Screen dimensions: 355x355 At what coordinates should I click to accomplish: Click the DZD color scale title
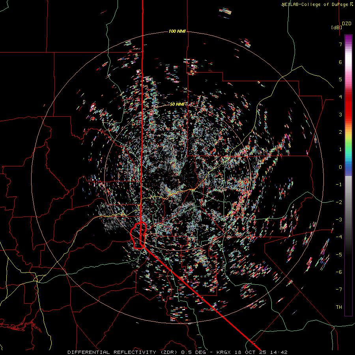click(x=347, y=24)
